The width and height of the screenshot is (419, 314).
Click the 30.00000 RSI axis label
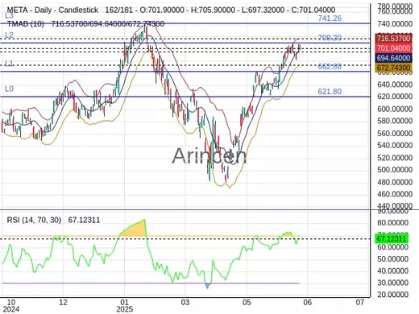pos(393,283)
